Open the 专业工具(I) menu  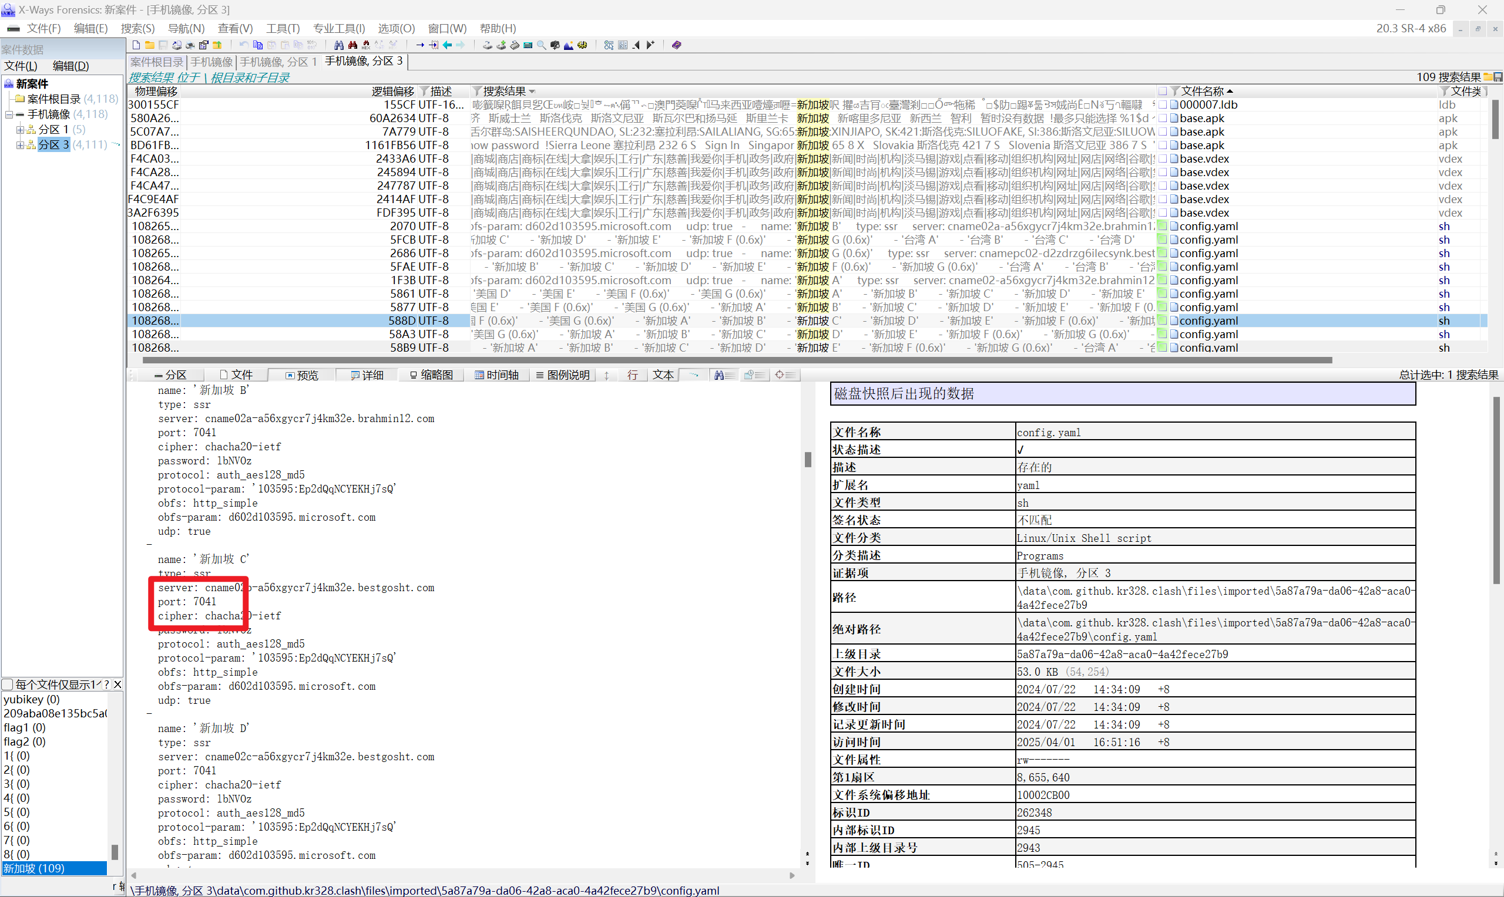339,28
